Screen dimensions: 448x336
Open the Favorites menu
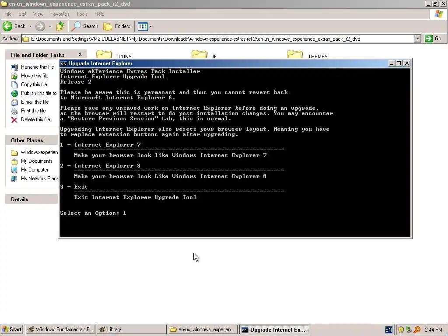[x=59, y=14]
